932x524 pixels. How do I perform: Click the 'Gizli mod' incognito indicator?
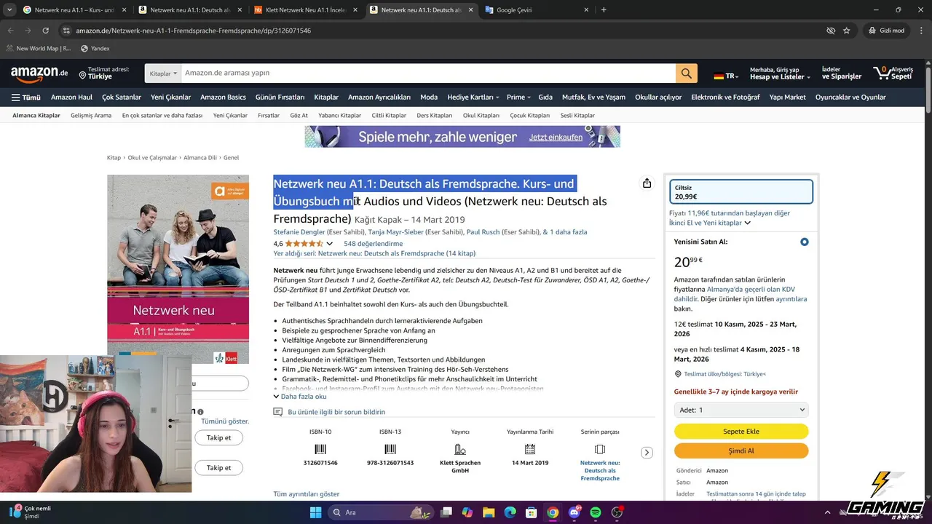(x=886, y=31)
